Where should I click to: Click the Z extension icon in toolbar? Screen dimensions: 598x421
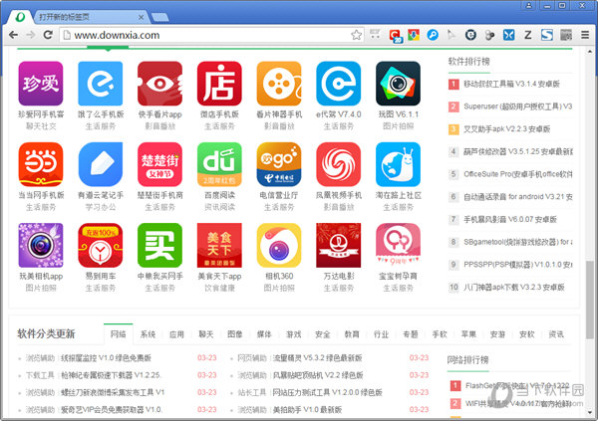tap(528, 35)
